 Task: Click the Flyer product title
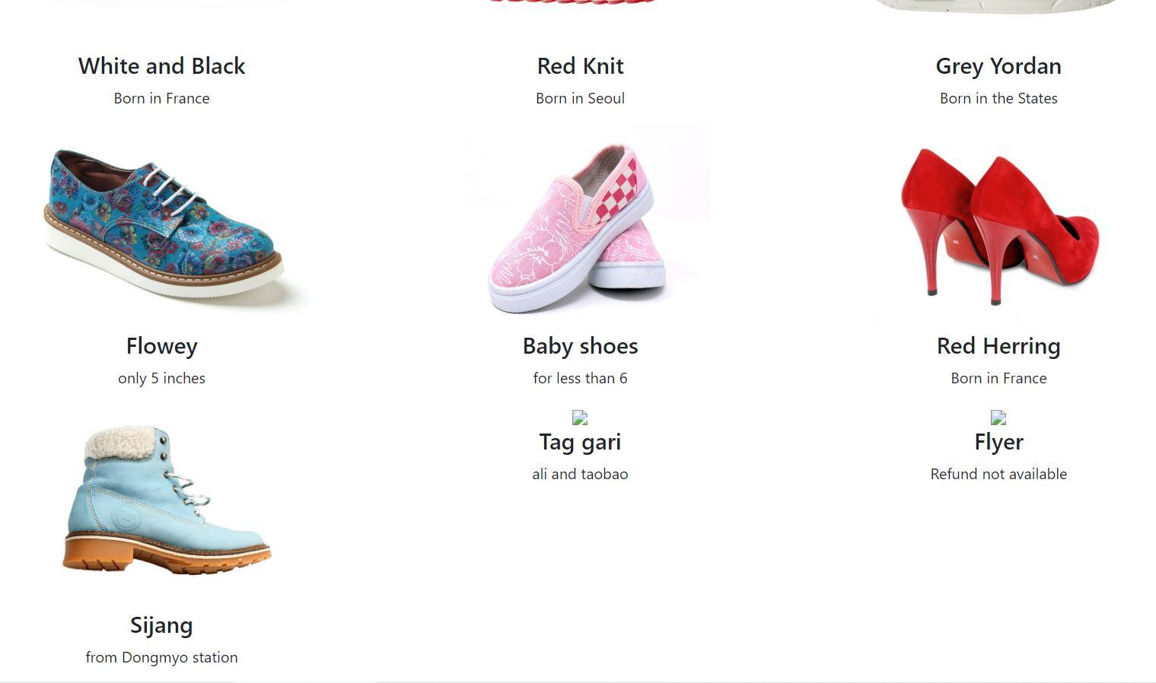pyautogui.click(x=998, y=442)
